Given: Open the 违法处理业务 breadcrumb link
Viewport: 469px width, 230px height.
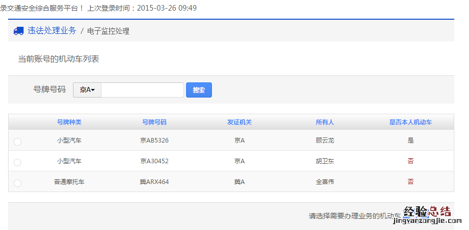Looking at the screenshot, I should click(x=52, y=31).
